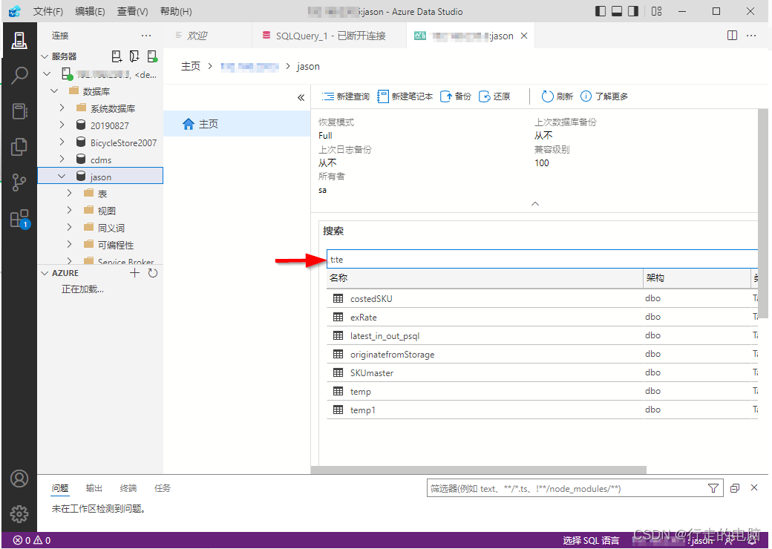Click the Refresh dashboard toolbar button
This screenshot has width=772, height=549.
click(x=557, y=96)
